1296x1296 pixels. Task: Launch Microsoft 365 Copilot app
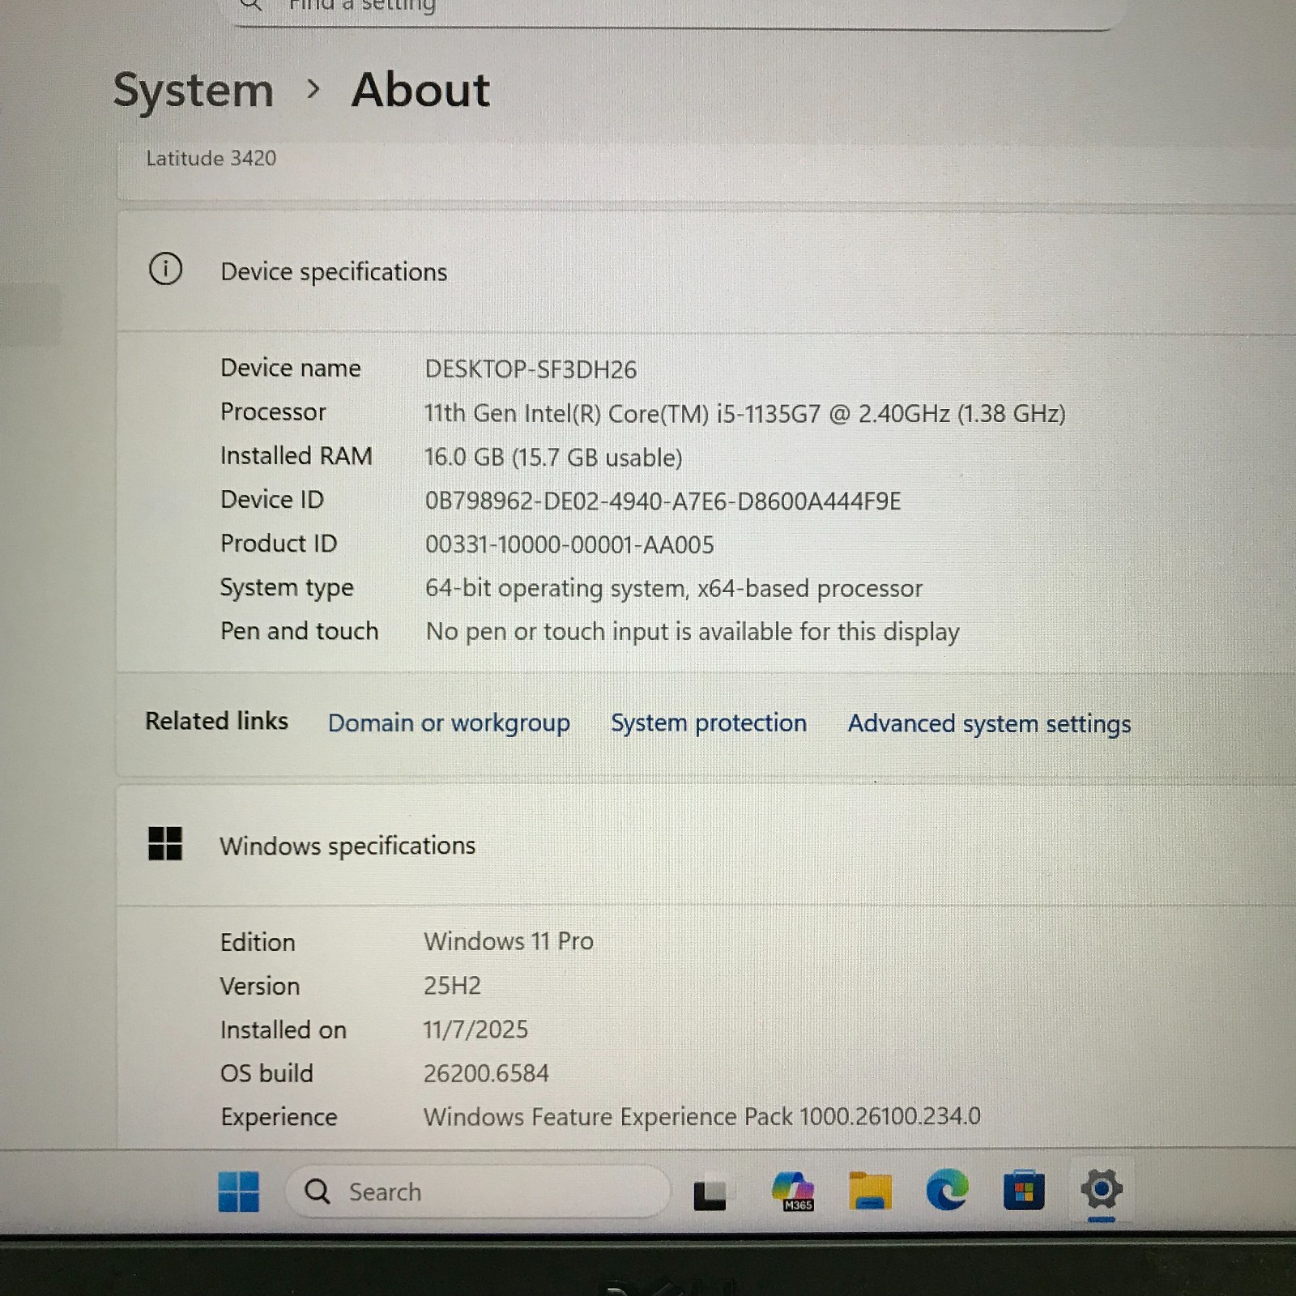(793, 1191)
